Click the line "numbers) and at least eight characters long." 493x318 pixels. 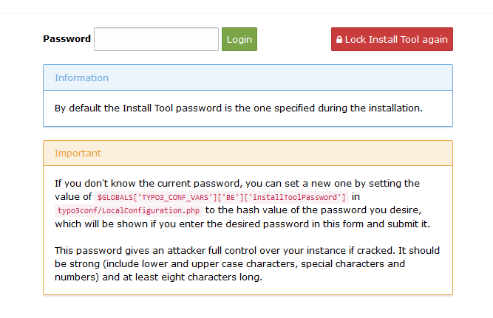tap(157, 277)
